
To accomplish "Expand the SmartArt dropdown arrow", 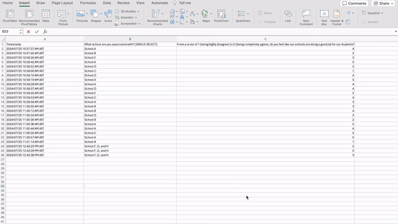I will (136, 17).
